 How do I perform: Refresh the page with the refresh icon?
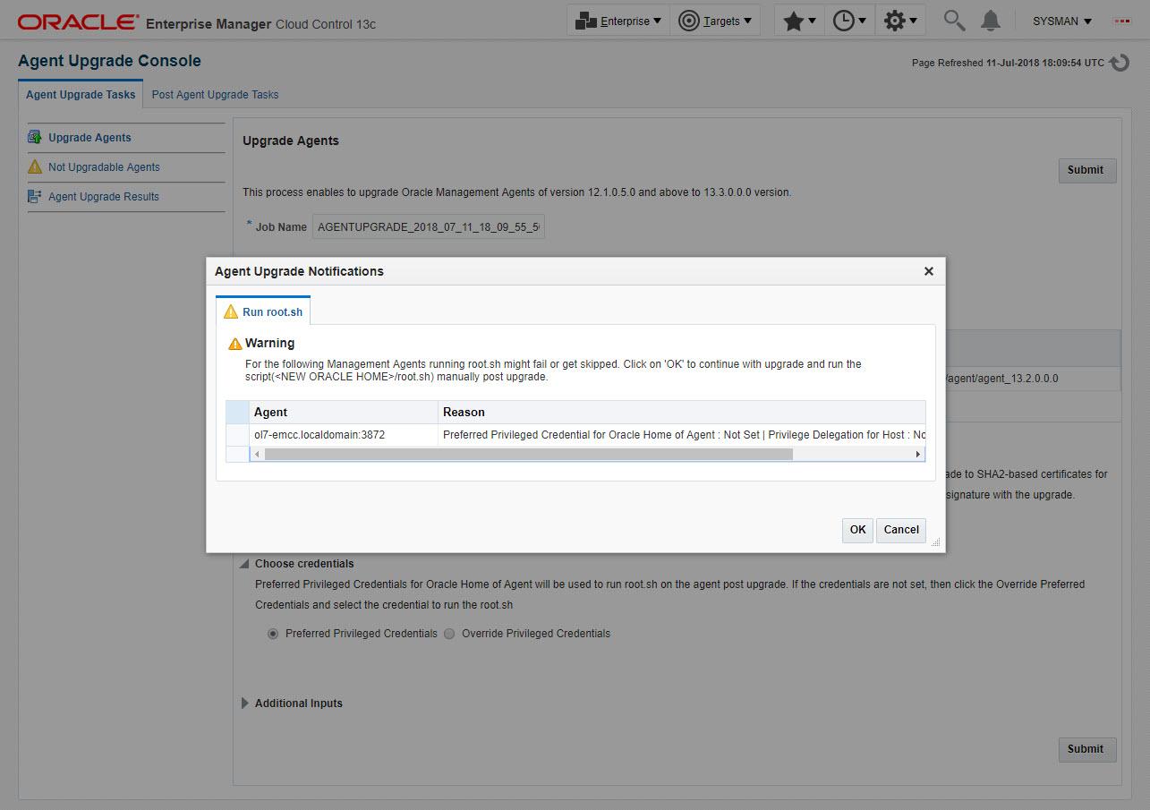point(1119,64)
